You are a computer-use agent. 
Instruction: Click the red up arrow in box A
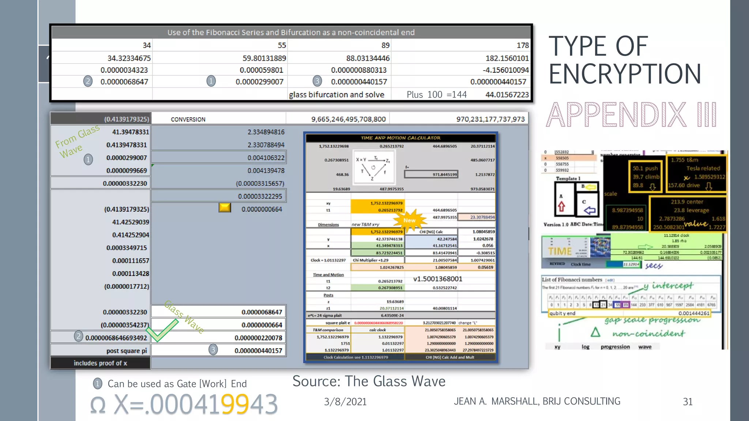(x=561, y=206)
